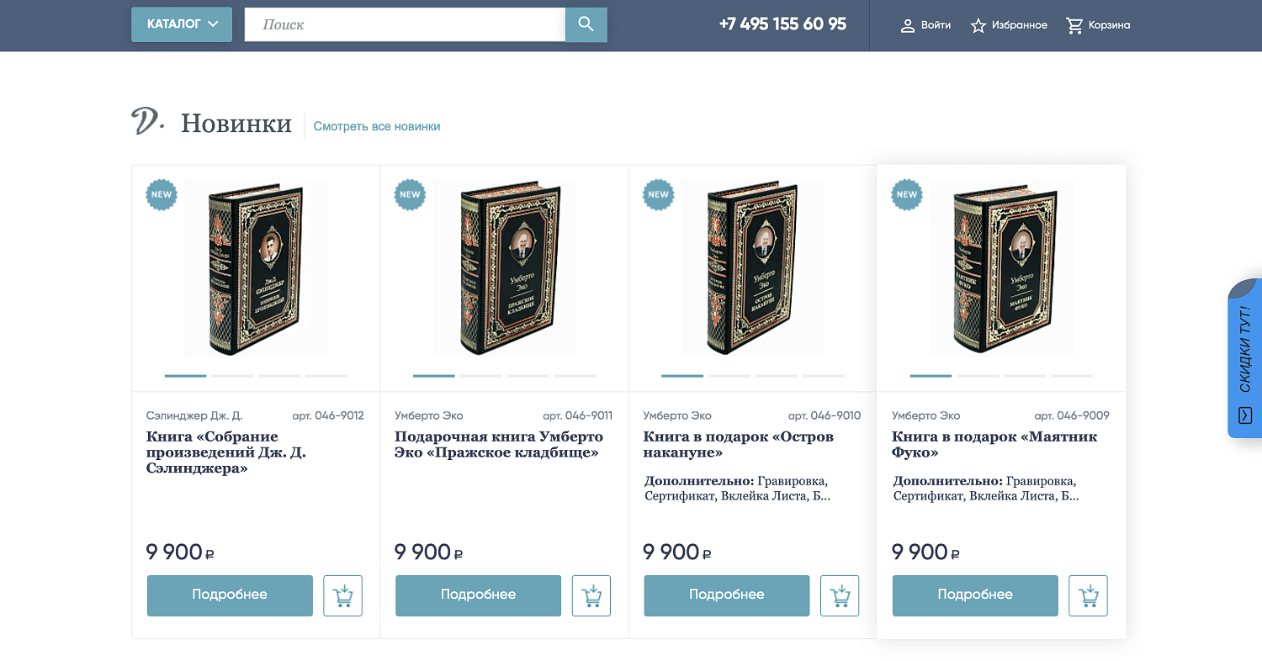Click the search magnifier icon button
The width and height of the screenshot is (1262, 661).
[586, 24]
